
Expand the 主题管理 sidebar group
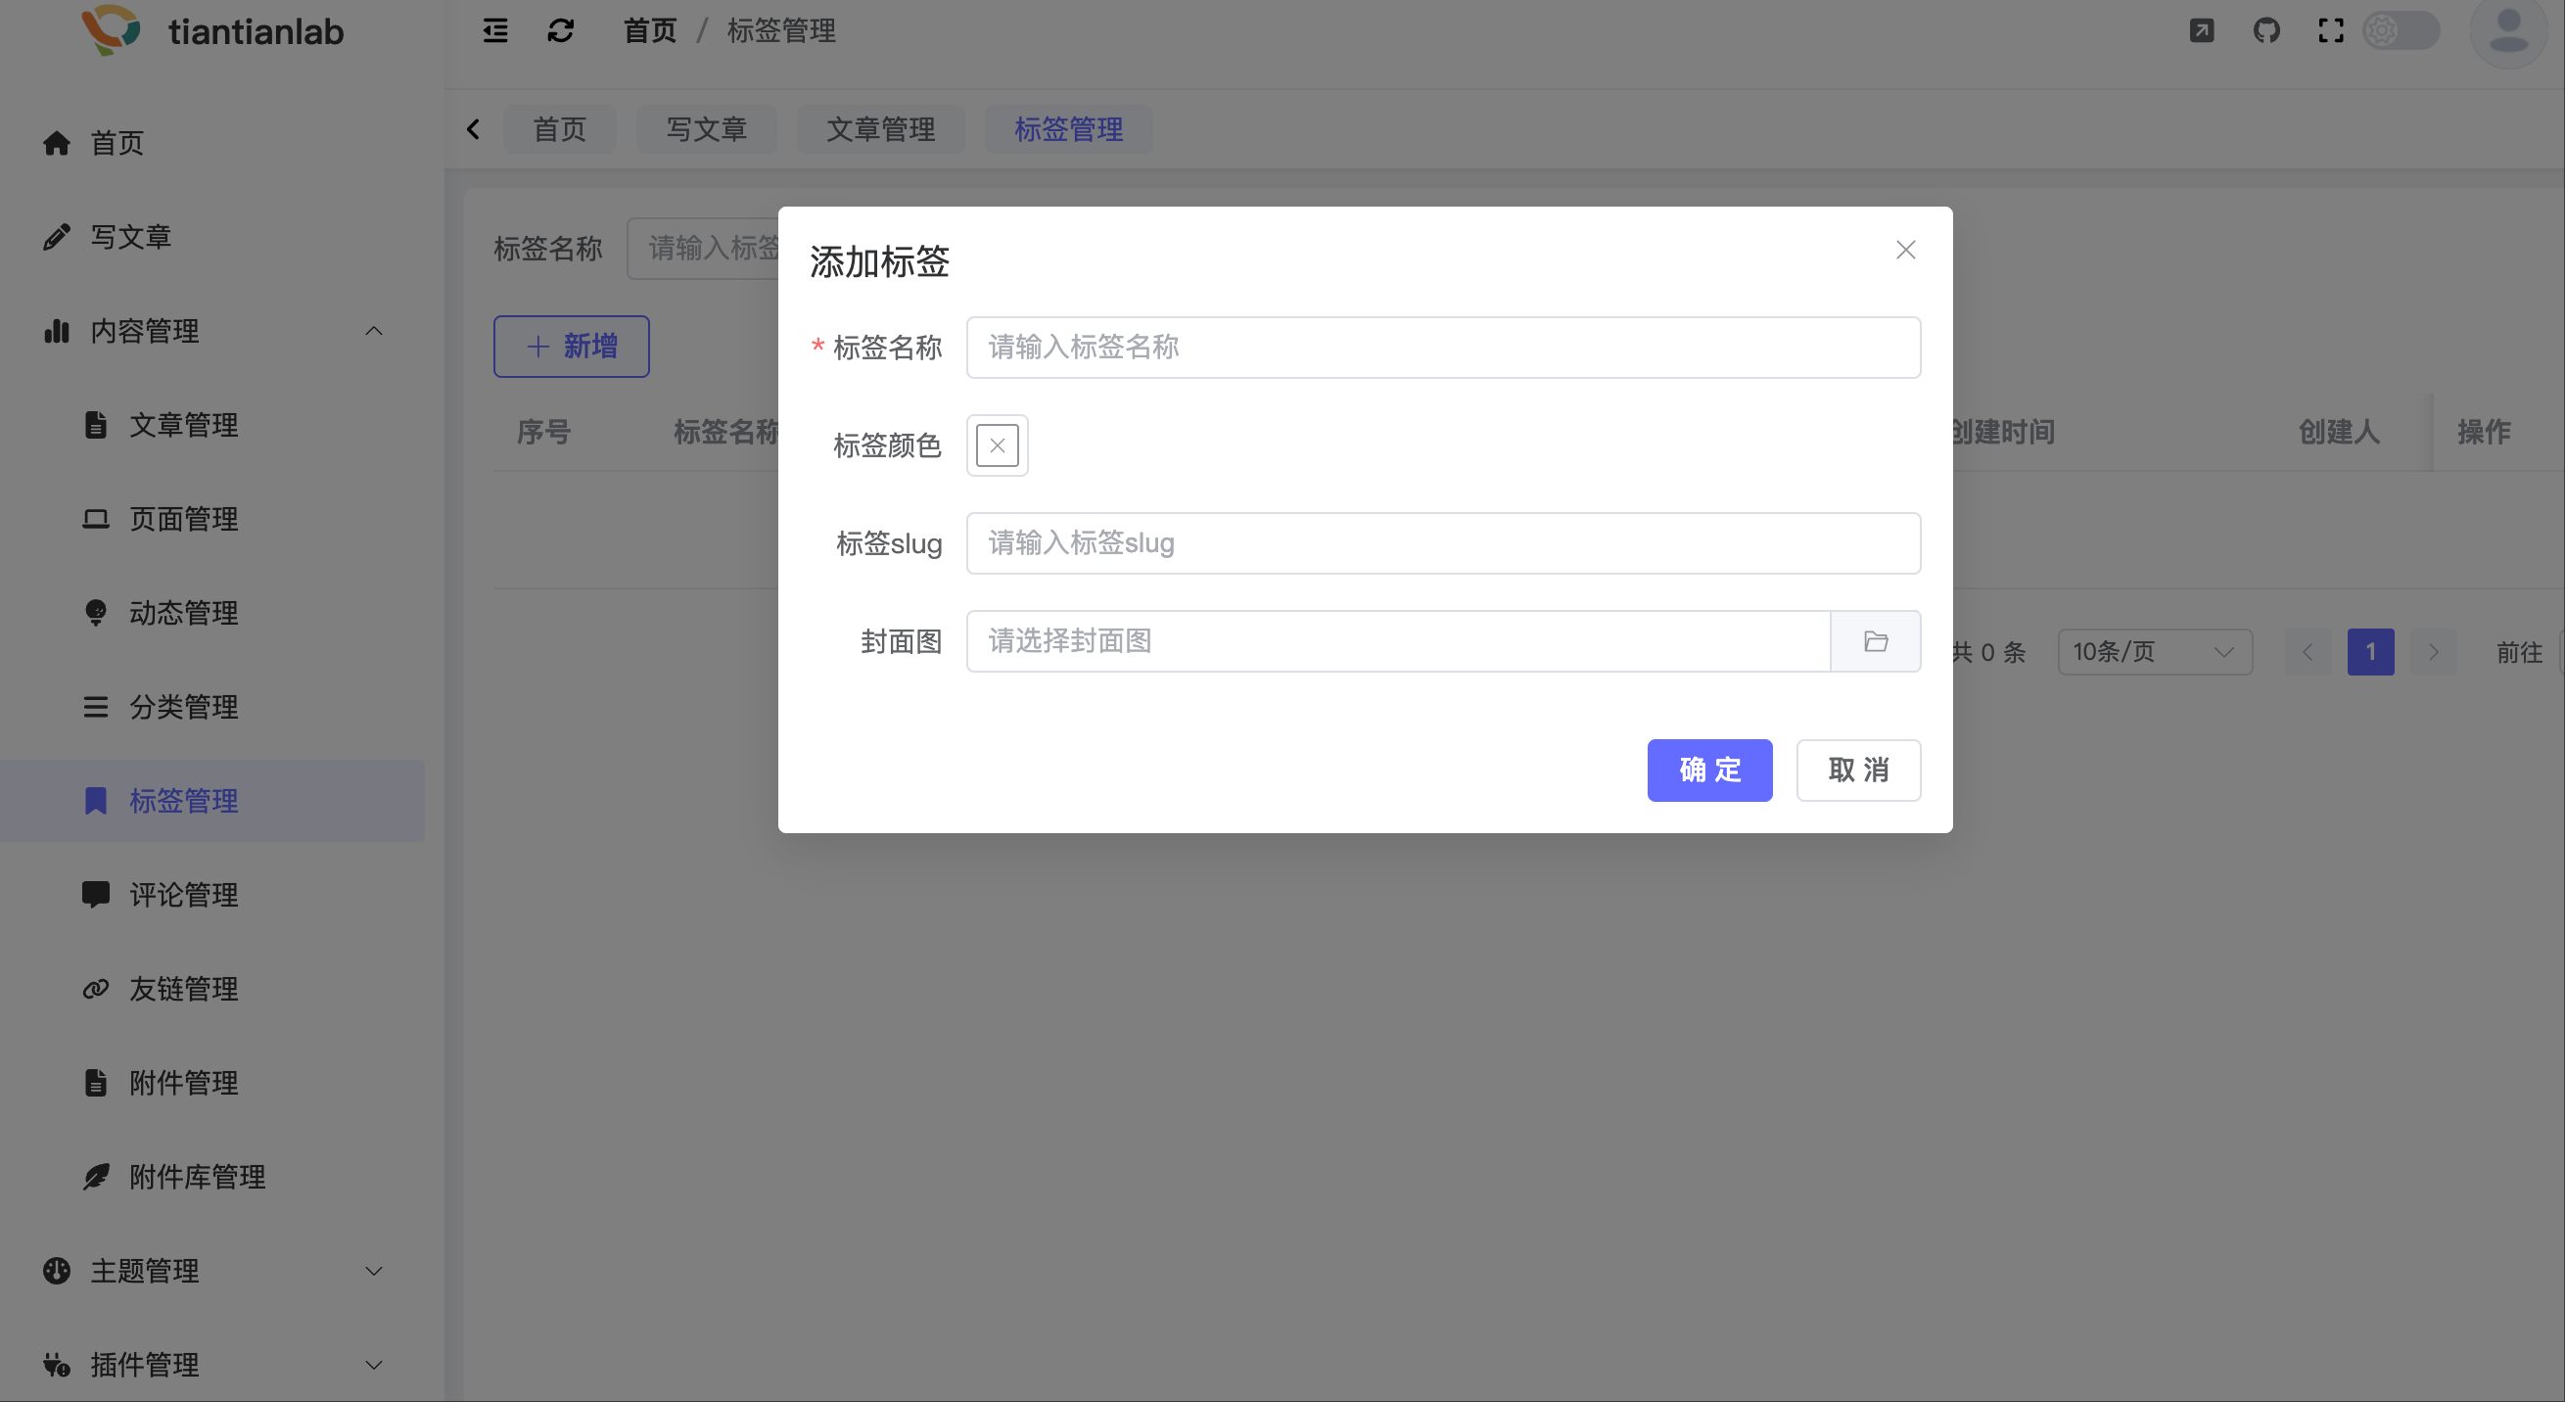click(213, 1271)
